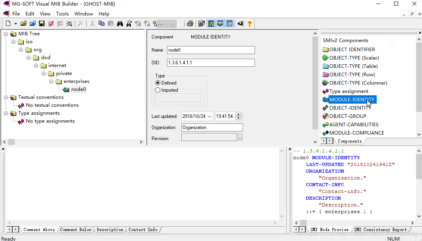
Task: Collapse the org tree node
Action: tap(21, 50)
